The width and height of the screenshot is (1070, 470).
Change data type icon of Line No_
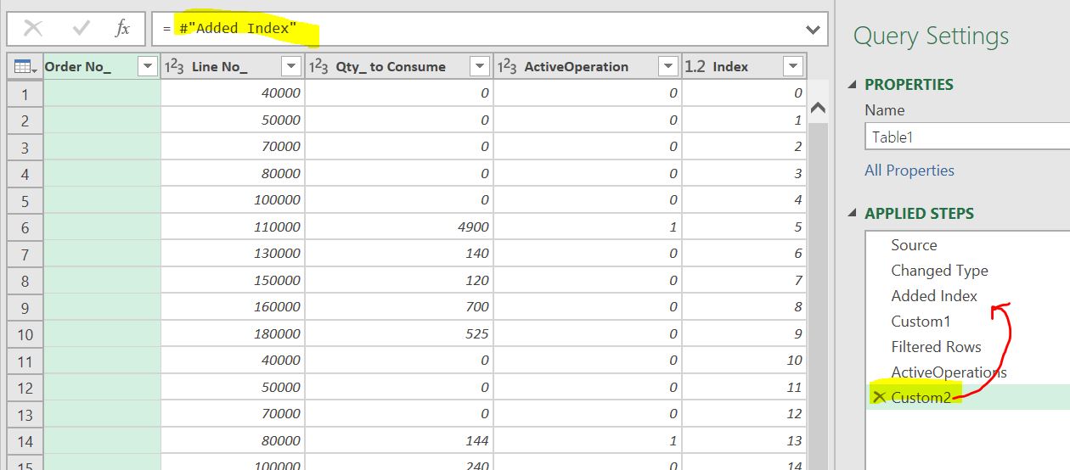[174, 66]
